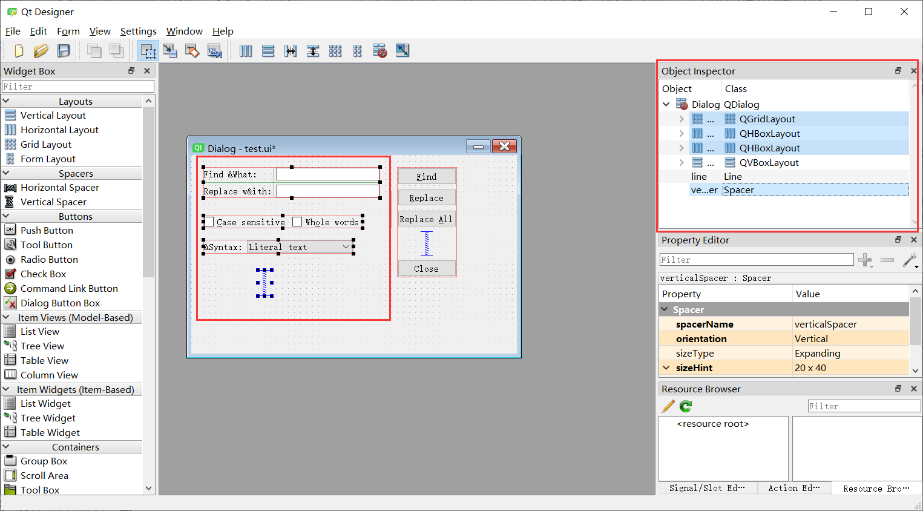
Task: Open the Form menu
Action: click(68, 31)
